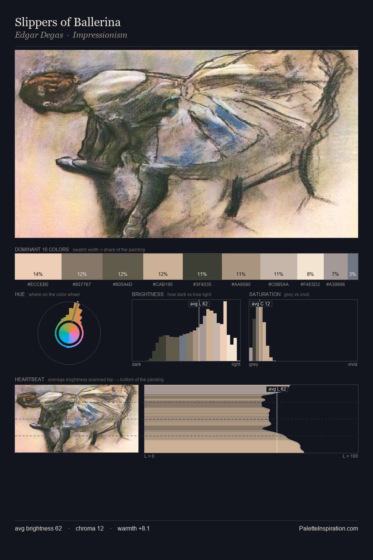The image size is (373, 560).
Task: Click the 'grey vs vivid' caption
Action: coord(297,295)
